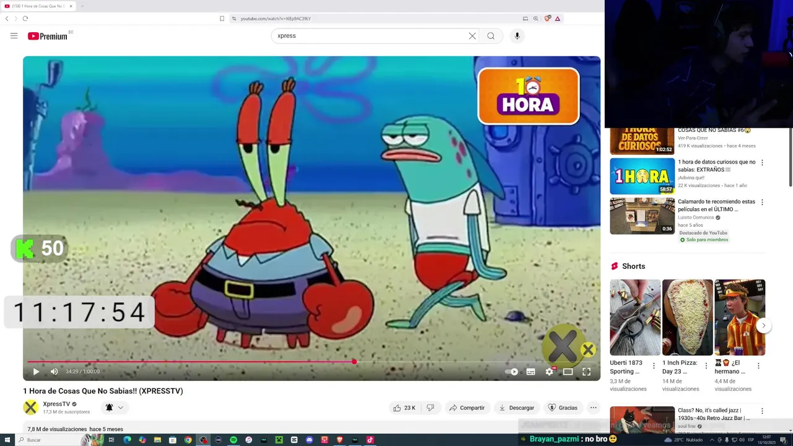The image size is (793, 446).
Task: Select the YouTube browser tab
Action: 38,6
